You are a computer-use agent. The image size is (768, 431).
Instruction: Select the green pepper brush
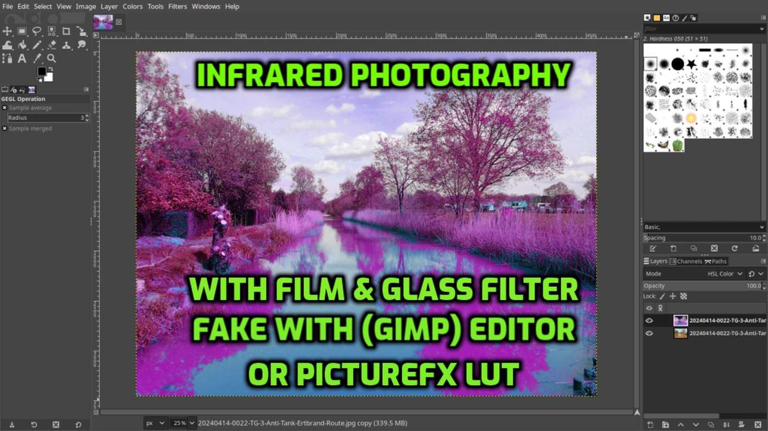(677, 145)
